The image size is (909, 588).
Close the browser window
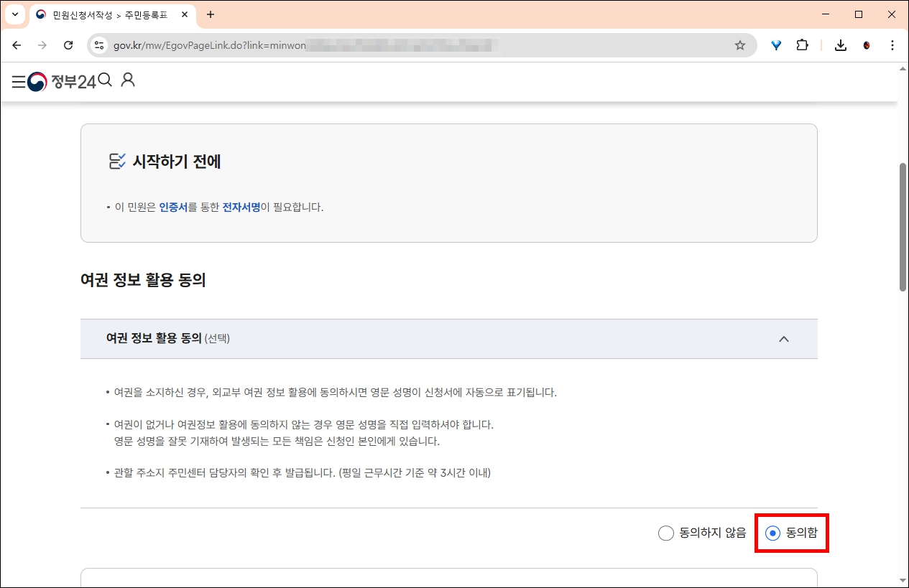pos(892,14)
